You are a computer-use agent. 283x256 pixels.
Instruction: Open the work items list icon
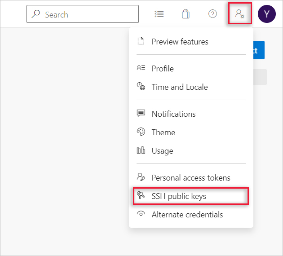(x=159, y=14)
